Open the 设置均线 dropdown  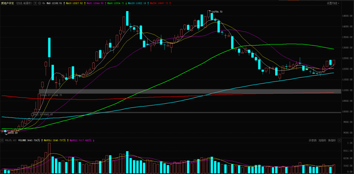tap(333, 3)
